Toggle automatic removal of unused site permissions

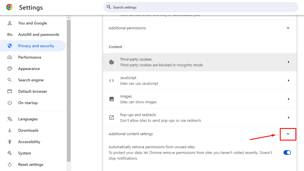(x=287, y=153)
